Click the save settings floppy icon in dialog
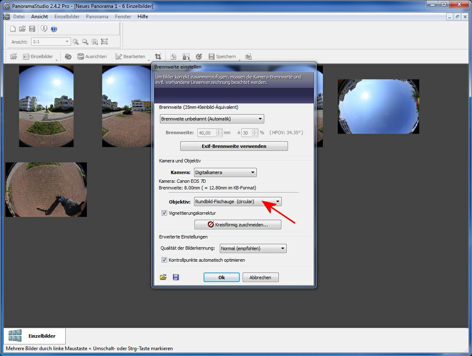Screen dimensions: 472x356 point(176,277)
